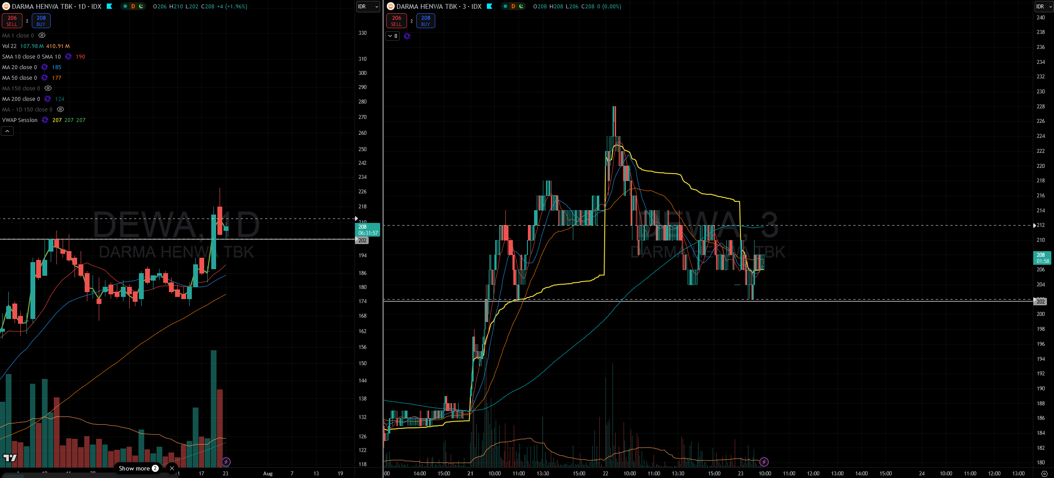Click the purple lightning icon on 3-minute chart
This screenshot has height=478, width=1054.
pos(764,462)
